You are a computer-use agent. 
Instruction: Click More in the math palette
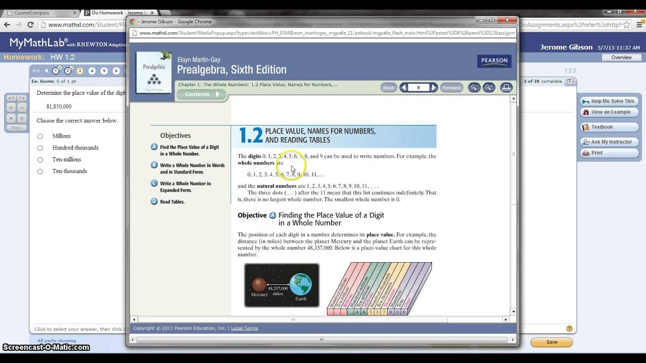point(17,128)
